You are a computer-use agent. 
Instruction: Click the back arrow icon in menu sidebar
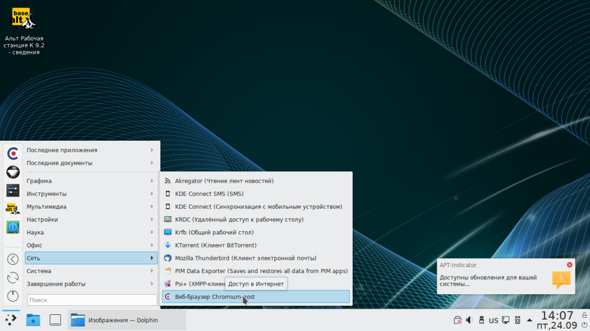(x=13, y=259)
